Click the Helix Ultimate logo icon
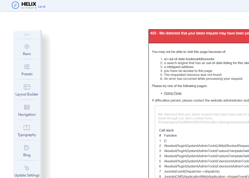This screenshot has height=178, width=249. click(15, 5)
